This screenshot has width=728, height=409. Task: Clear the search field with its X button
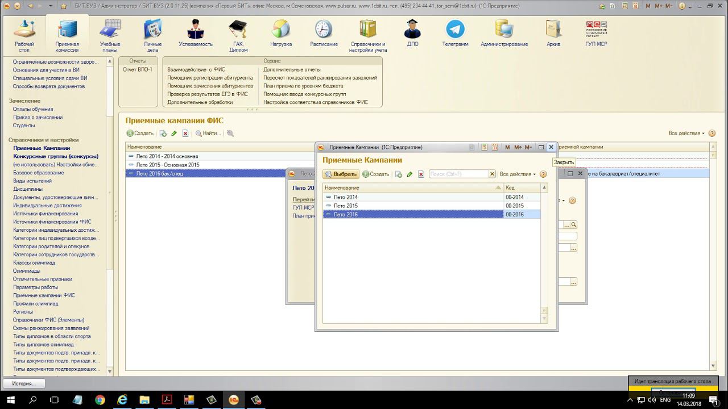pyautogui.click(x=493, y=174)
